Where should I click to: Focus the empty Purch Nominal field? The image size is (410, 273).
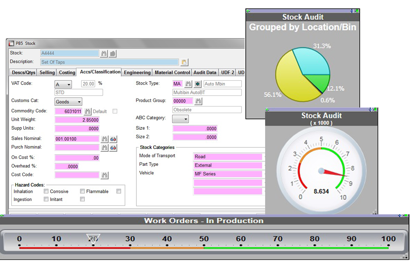click(77, 148)
